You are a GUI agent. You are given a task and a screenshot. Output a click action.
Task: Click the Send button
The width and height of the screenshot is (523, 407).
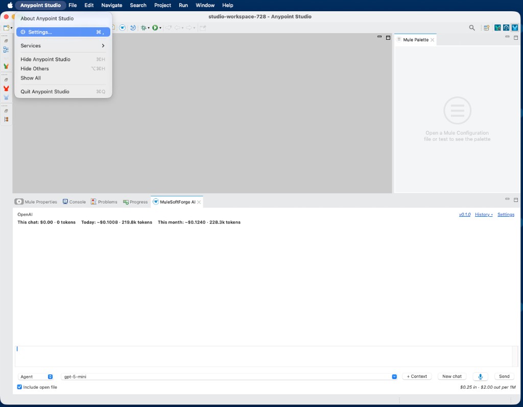(x=504, y=376)
